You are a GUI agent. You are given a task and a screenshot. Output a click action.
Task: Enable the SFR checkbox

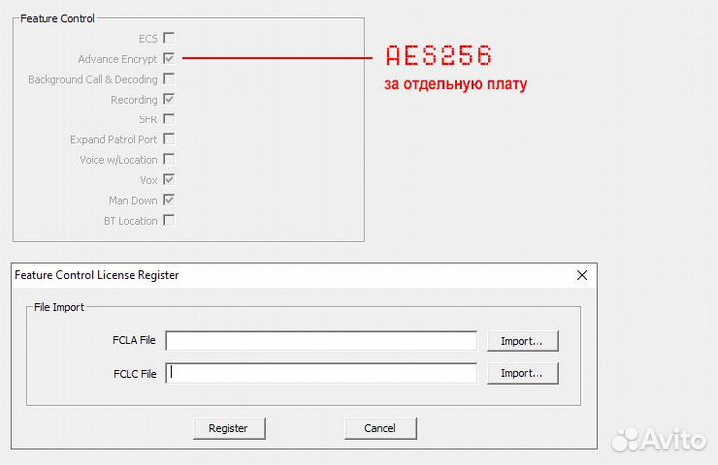pos(169,119)
